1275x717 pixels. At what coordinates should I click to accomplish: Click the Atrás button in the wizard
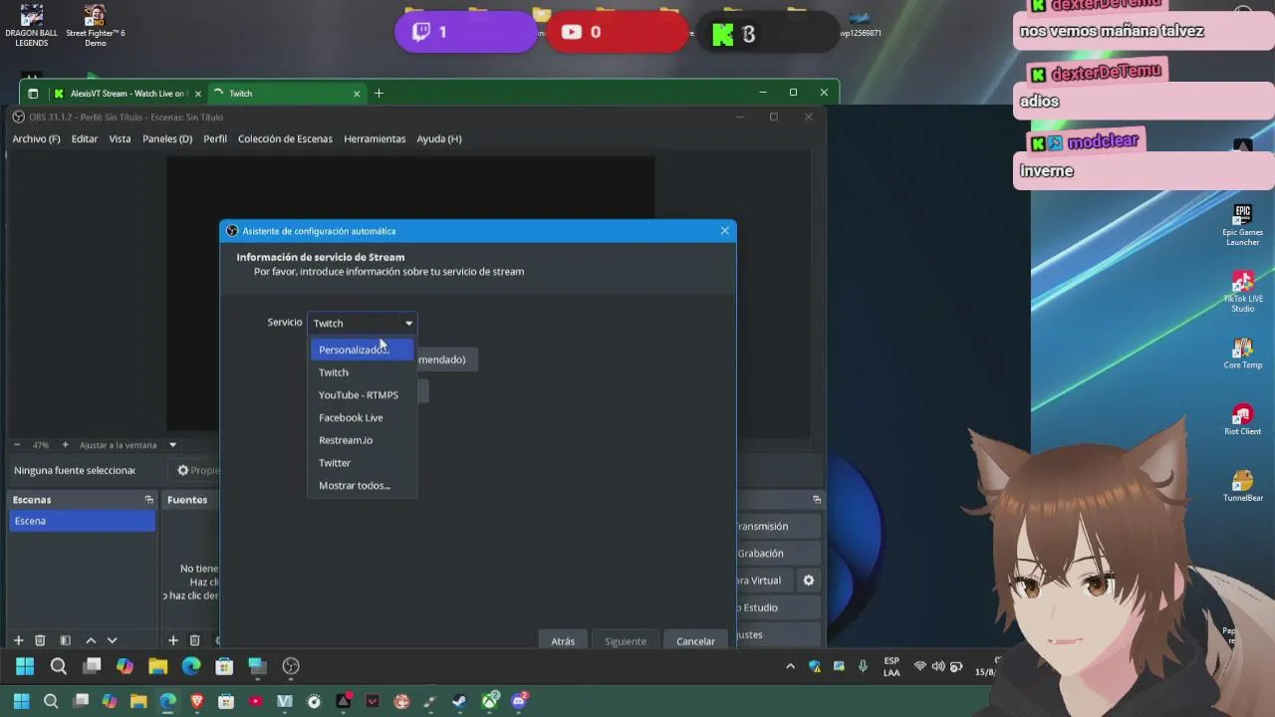[563, 641]
